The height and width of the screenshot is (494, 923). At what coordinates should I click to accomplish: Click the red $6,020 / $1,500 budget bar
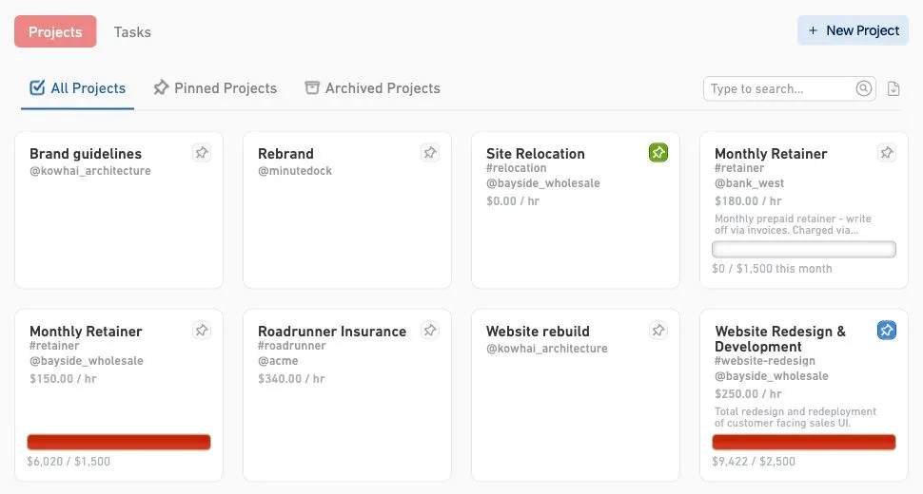119,442
